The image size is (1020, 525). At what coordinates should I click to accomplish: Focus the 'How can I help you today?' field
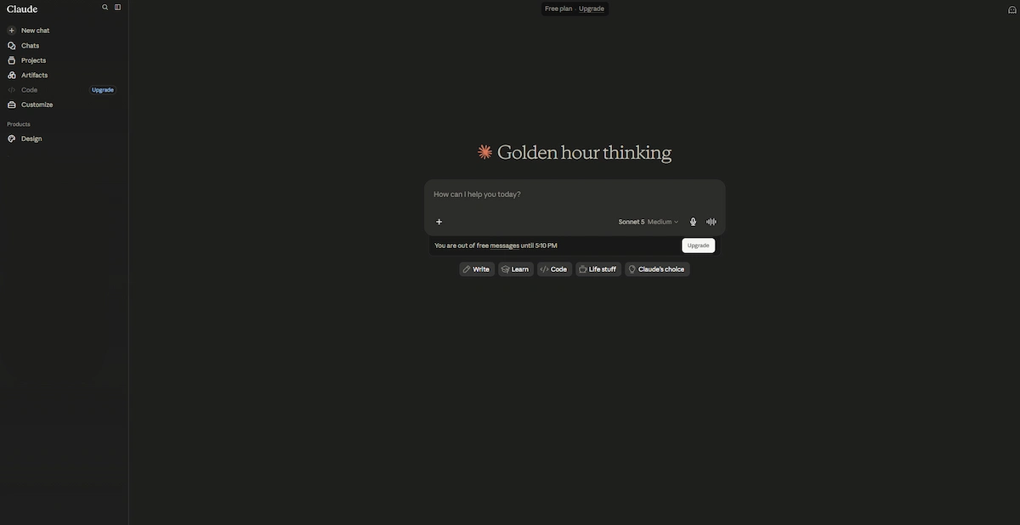click(x=575, y=195)
